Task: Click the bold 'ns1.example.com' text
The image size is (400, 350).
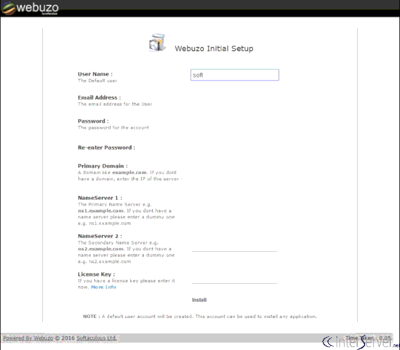Action: (101, 211)
